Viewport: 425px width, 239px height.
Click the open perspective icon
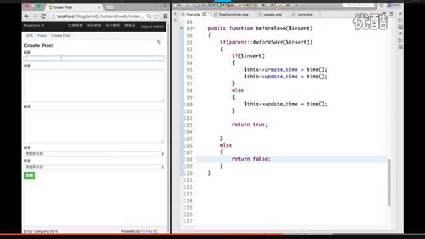coord(381,6)
